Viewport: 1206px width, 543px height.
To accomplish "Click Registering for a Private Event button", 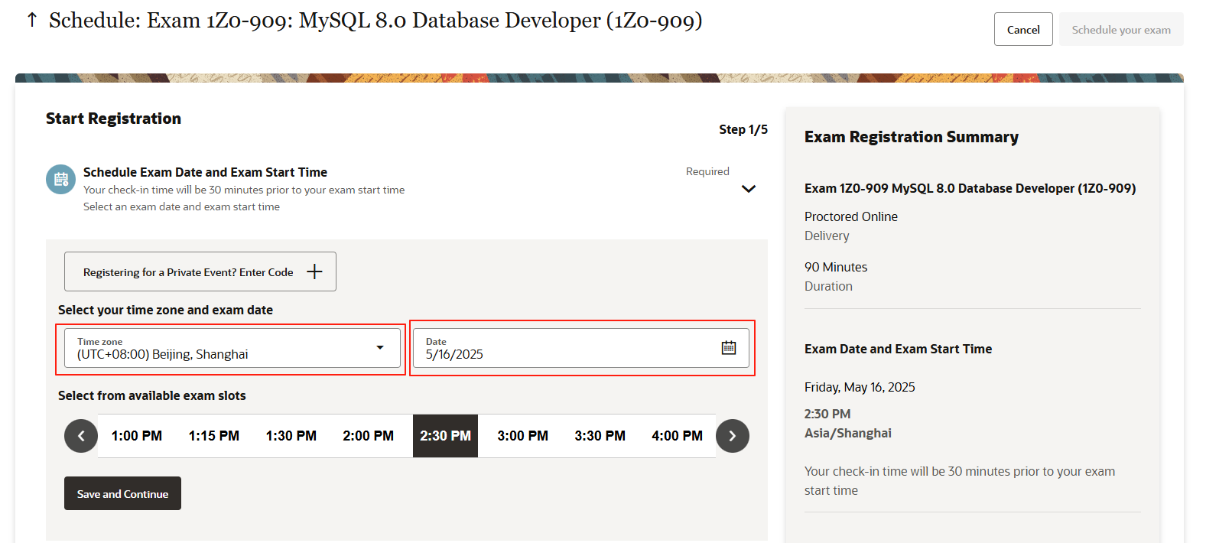I will coord(200,271).
